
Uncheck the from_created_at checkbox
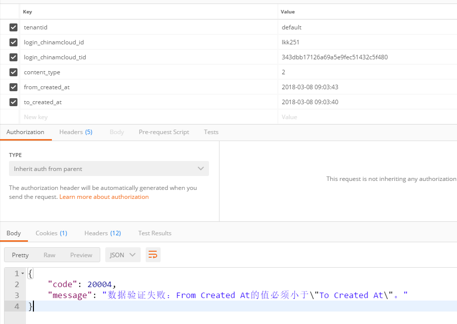(13, 87)
